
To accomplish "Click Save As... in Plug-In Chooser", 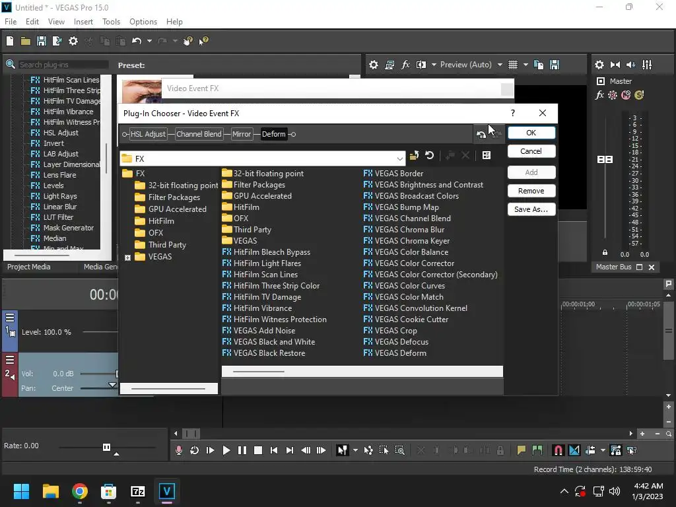I will coord(531,209).
